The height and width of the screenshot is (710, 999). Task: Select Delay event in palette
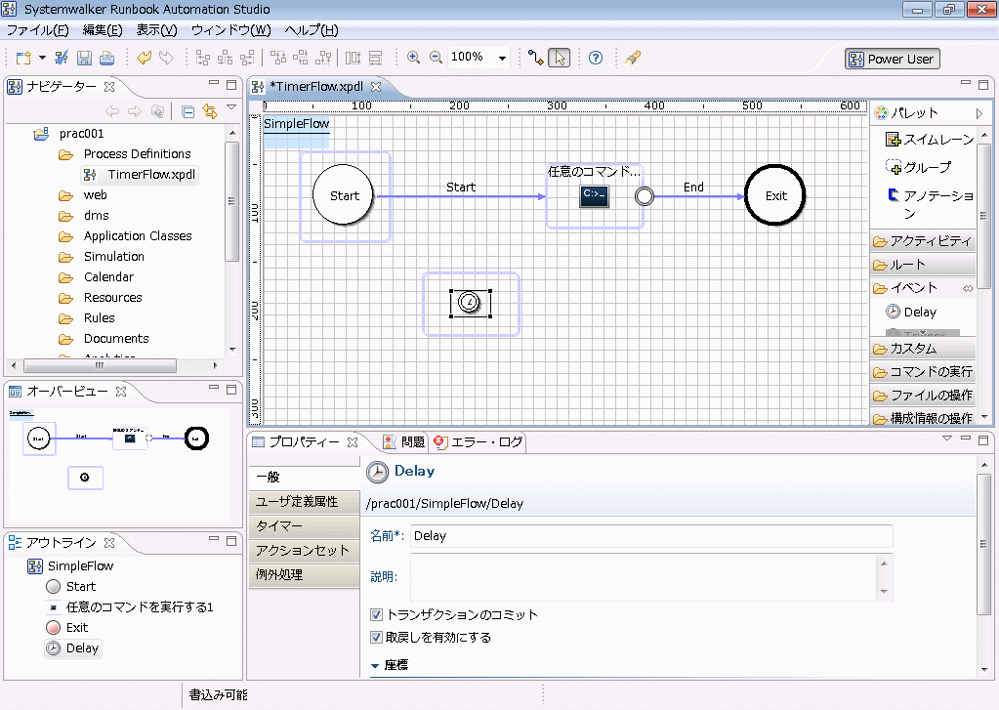click(912, 312)
